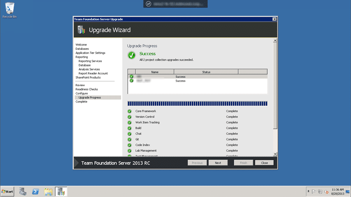Show hidden tray icons arrow

pyautogui.click(x=308, y=191)
